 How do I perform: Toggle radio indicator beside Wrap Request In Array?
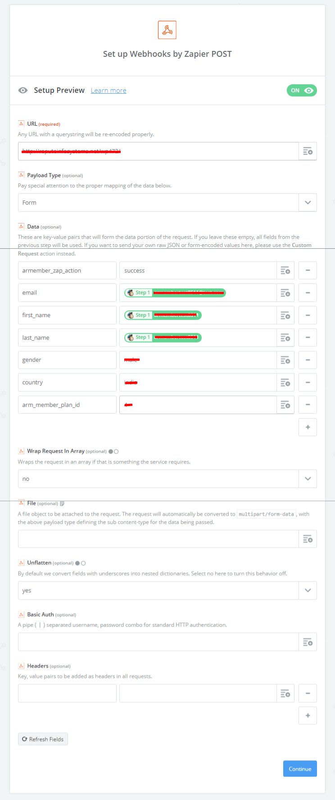tap(113, 451)
